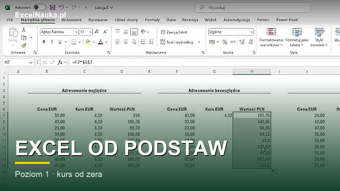340x191 pixels.
Task: Switch to the Widok tab
Action: (x=210, y=20)
